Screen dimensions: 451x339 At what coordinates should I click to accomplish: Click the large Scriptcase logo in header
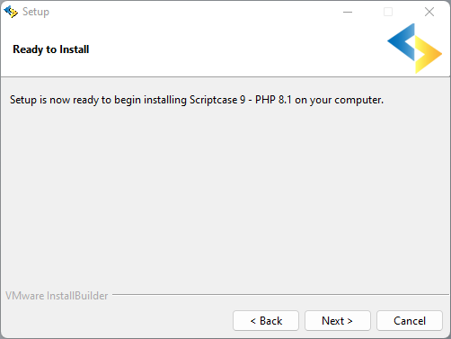(414, 49)
